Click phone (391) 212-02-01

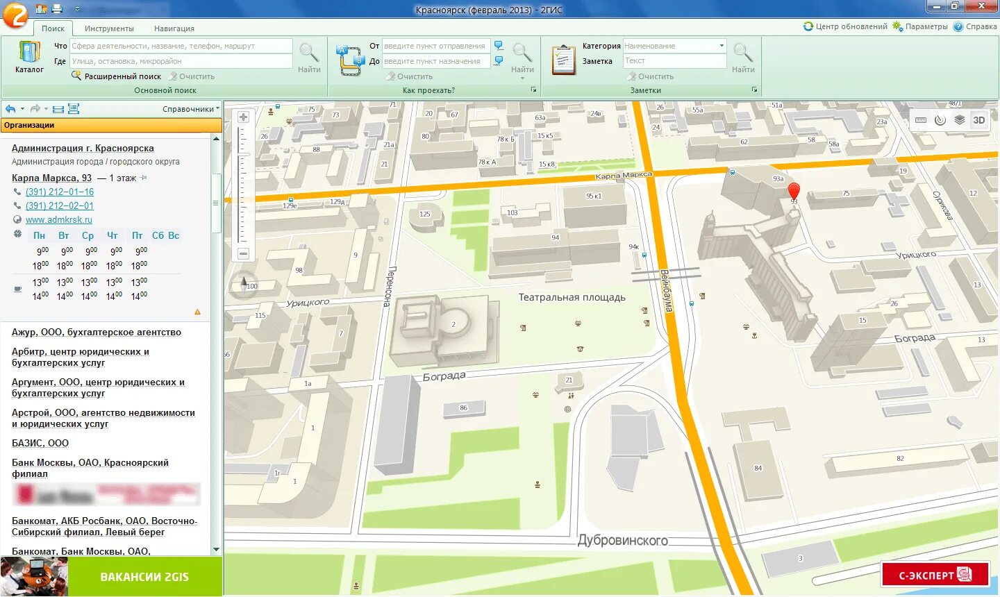[x=60, y=206]
